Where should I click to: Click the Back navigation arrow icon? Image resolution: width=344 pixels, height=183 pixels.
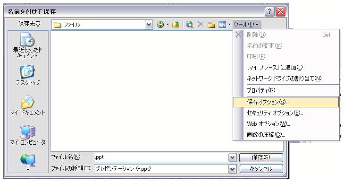pos(160,25)
